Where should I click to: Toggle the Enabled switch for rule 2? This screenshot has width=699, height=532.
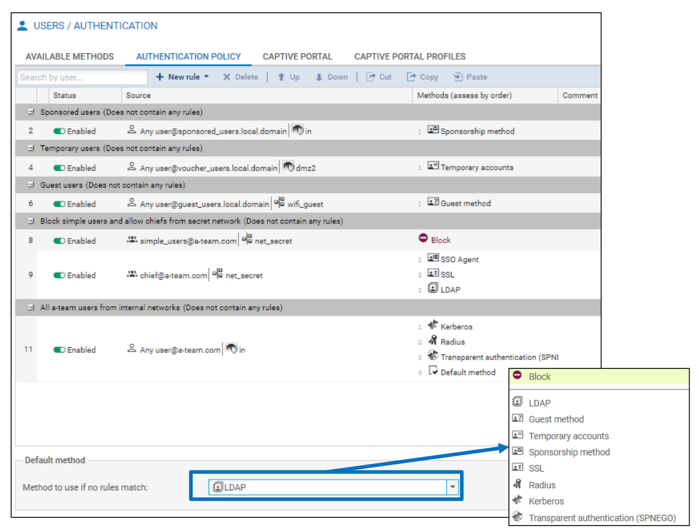[x=59, y=131]
